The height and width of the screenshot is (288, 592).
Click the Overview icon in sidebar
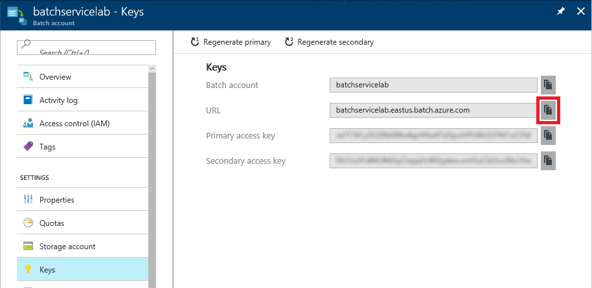(x=28, y=76)
